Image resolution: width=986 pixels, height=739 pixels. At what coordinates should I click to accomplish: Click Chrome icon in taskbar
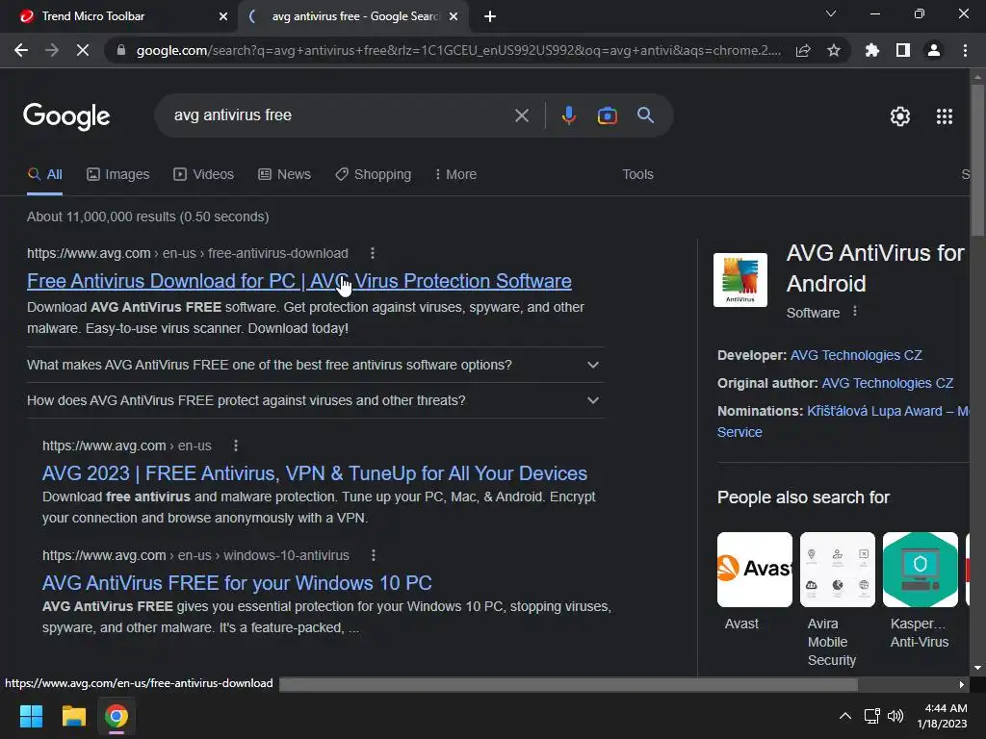(117, 716)
